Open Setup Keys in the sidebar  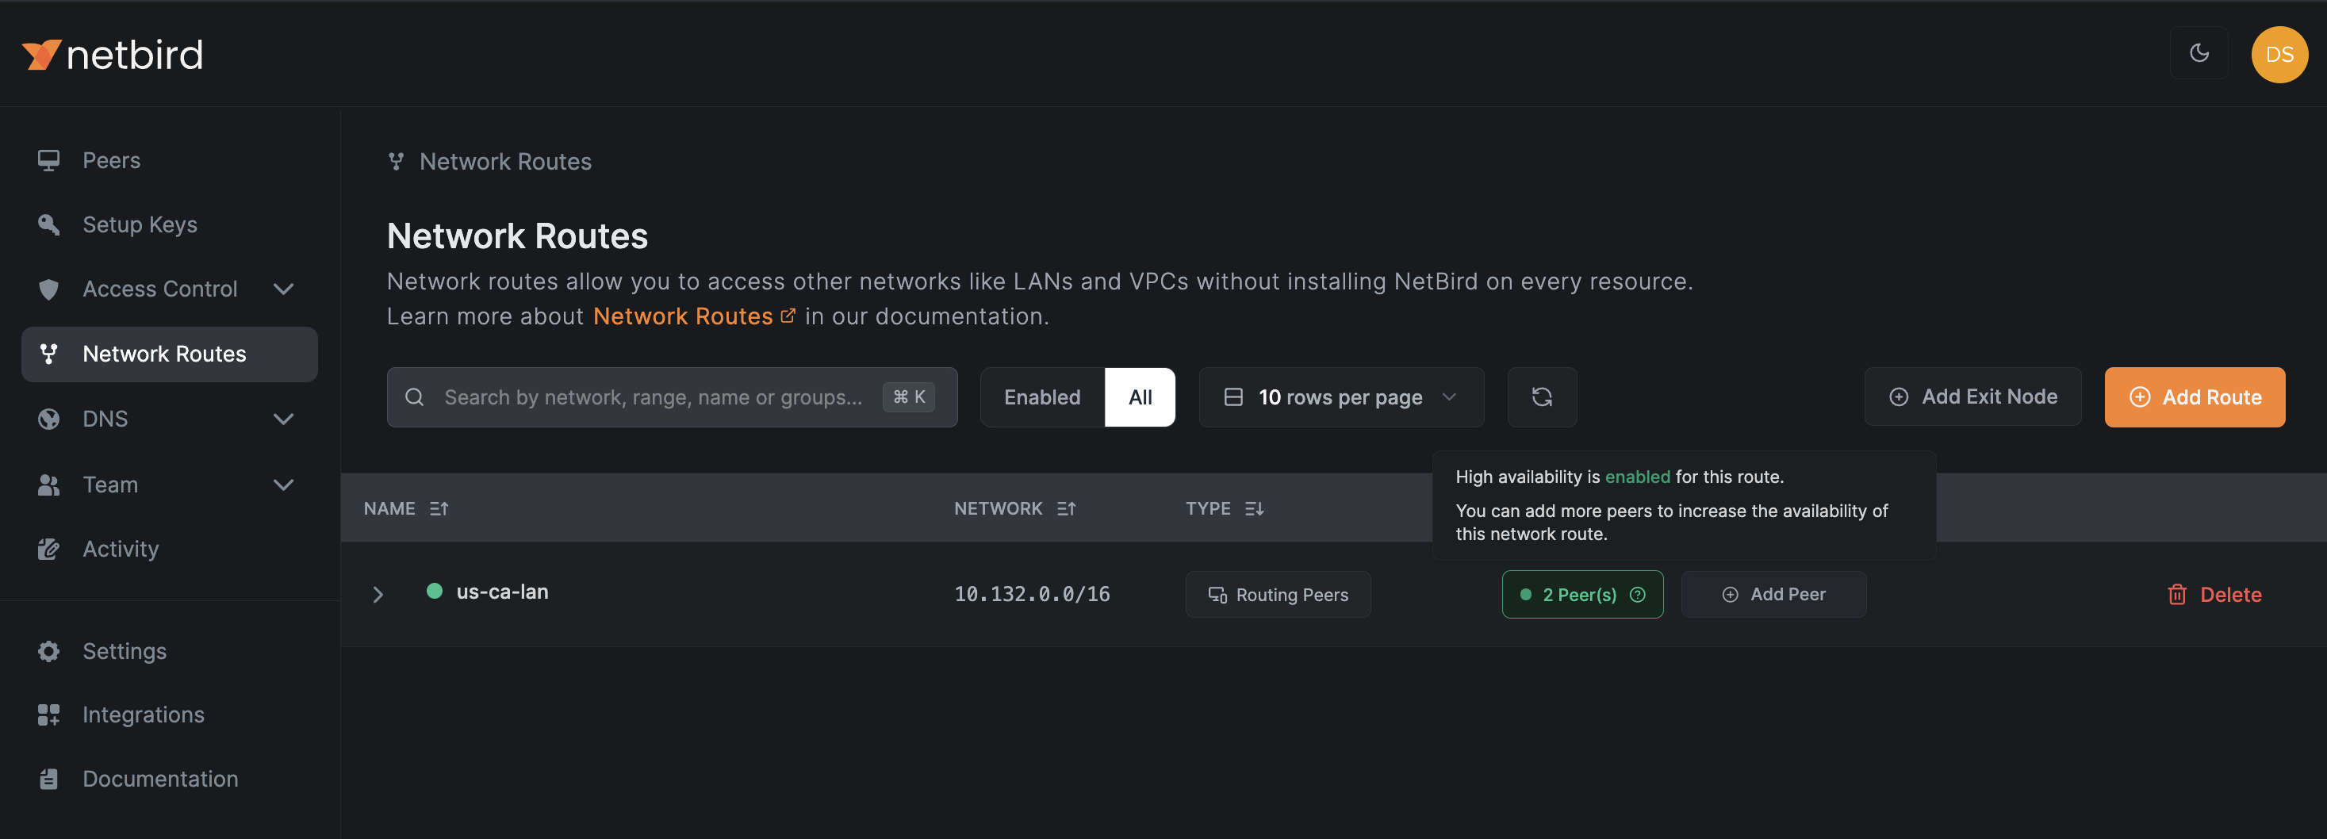tap(139, 224)
